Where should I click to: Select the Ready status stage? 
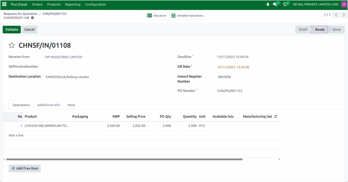point(319,30)
